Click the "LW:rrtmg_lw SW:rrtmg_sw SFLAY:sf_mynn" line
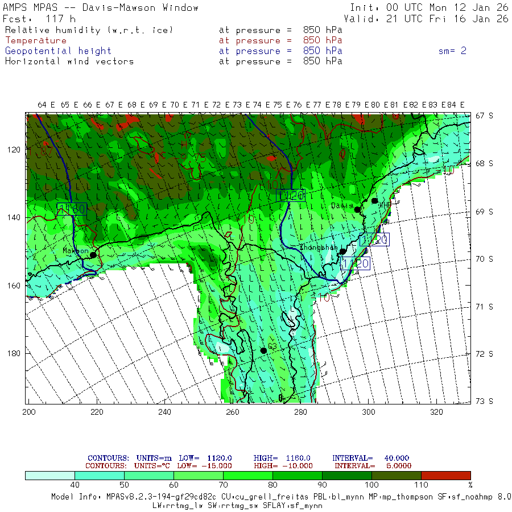Screen dimensions: 512x512 [237, 506]
